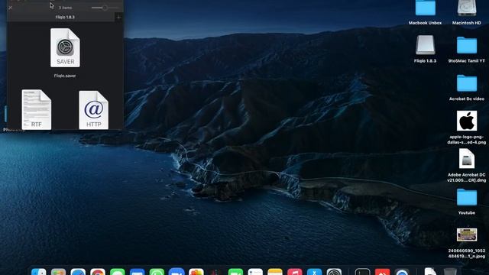Open FaceTime from the Dock

235,272
